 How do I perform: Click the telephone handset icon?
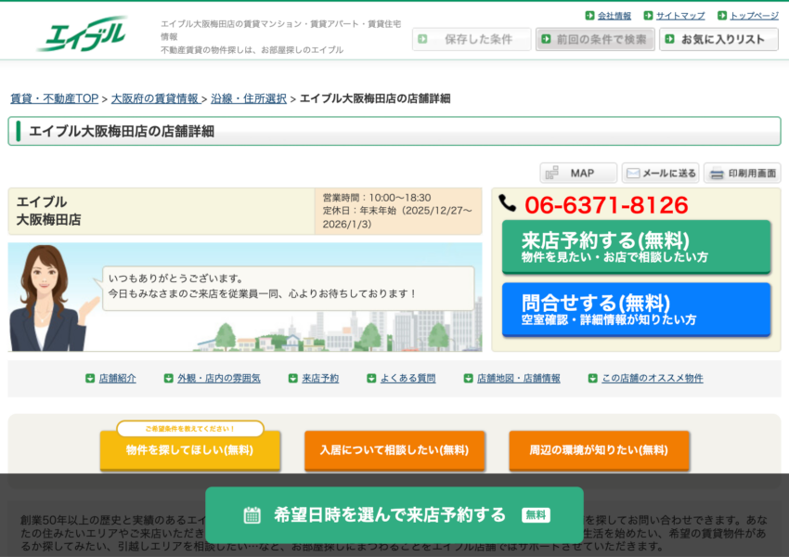[507, 202]
